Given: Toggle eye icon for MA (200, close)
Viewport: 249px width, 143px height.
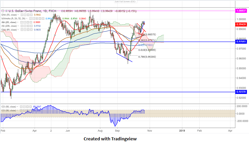Looking at the screenshot, I should [x=22, y=26].
